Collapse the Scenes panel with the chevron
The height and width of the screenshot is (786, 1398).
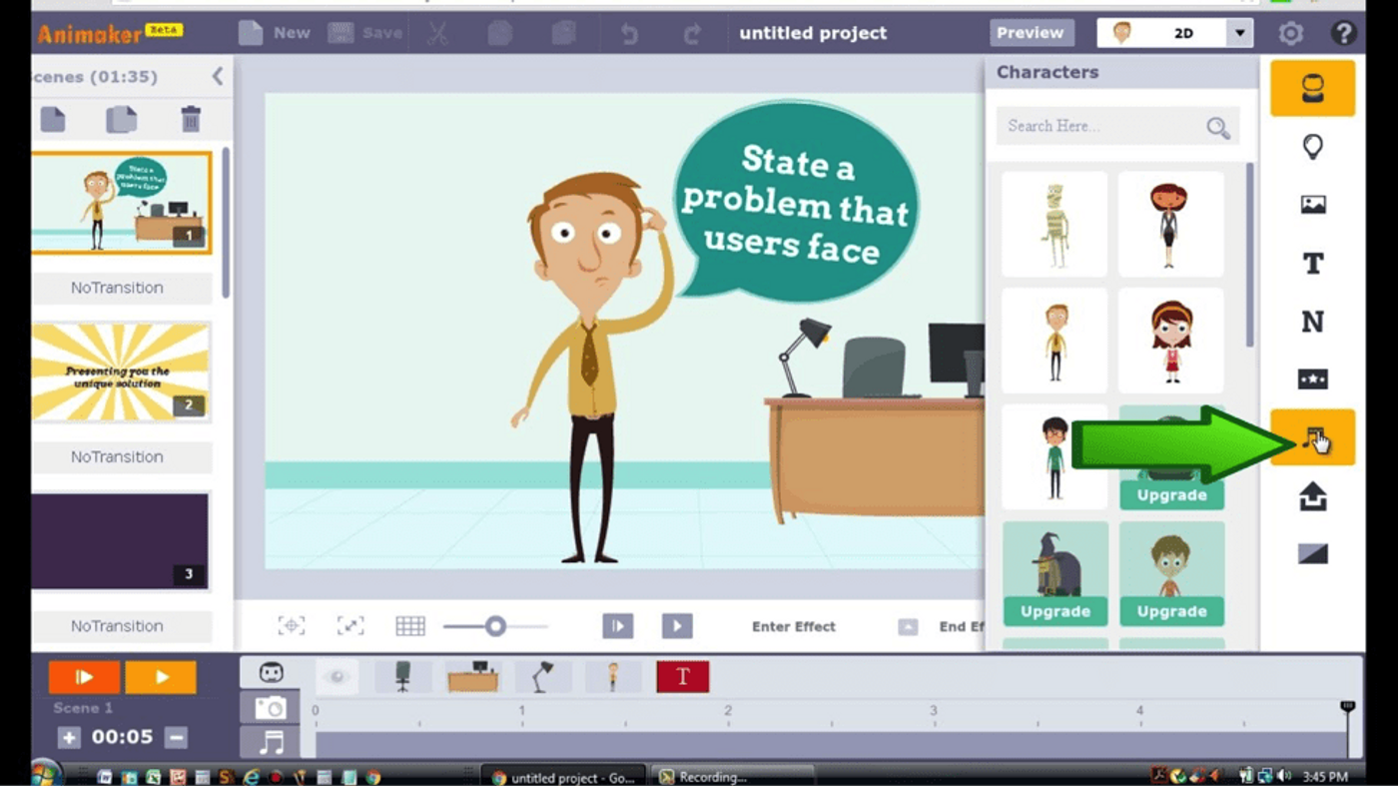[219, 76]
